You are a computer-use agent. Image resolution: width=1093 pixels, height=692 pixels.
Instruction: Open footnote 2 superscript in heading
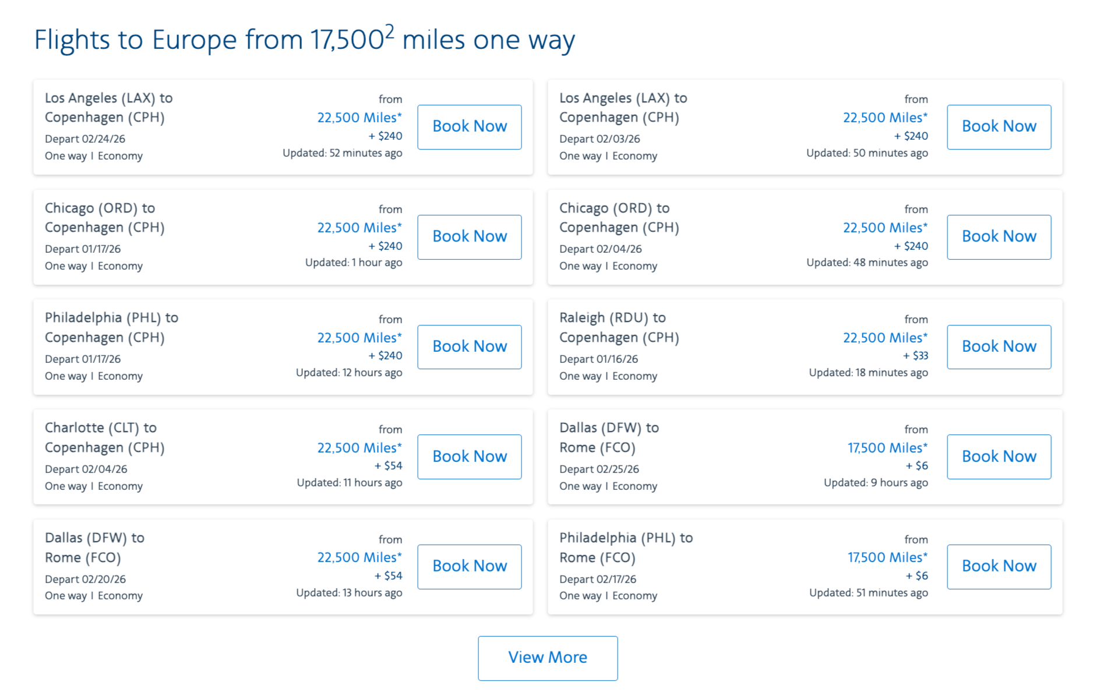coord(389,30)
